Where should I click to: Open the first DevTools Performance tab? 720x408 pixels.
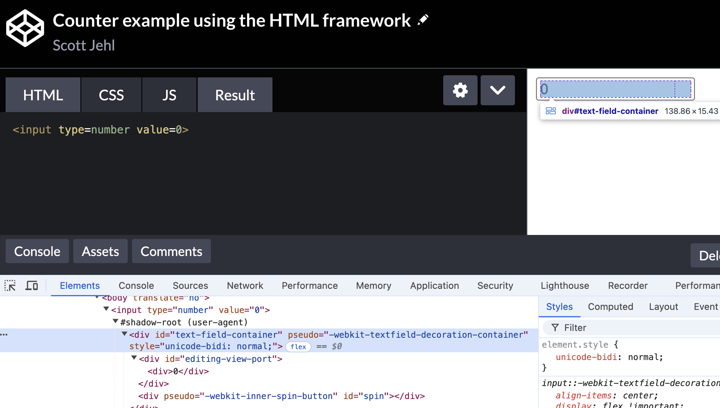[x=310, y=285]
